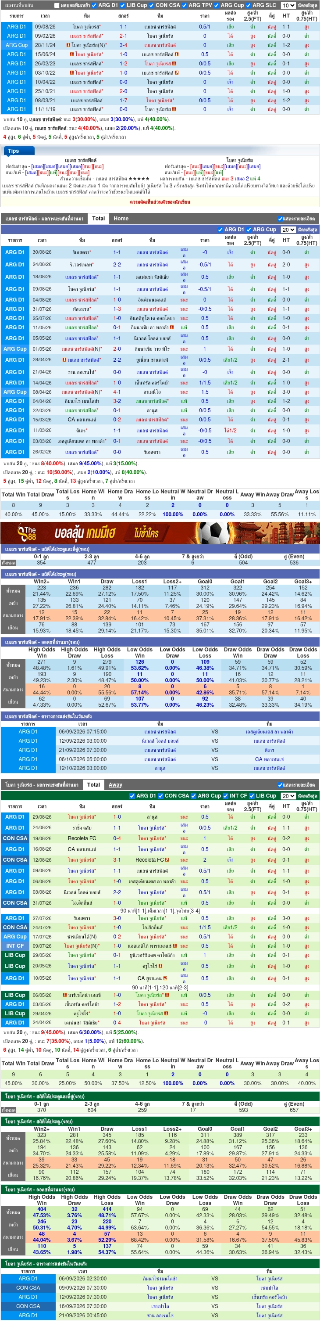
Task: Uncheck ARG D1 filter in head-to-head section
Action: pyautogui.click(x=93, y=5)
